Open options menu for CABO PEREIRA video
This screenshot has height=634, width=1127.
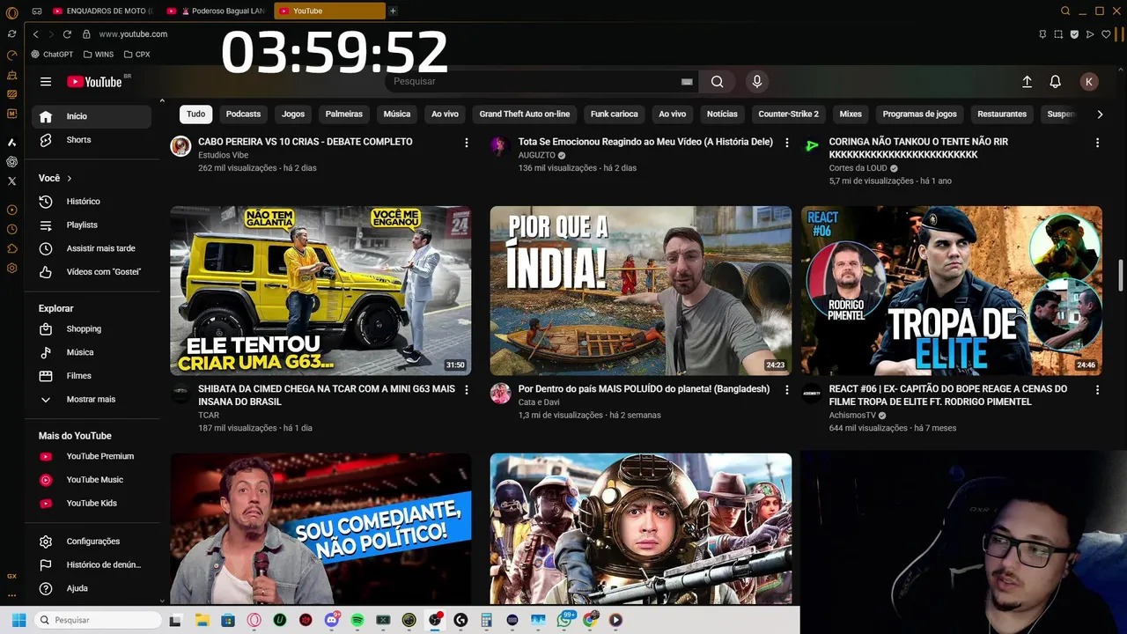pyautogui.click(x=467, y=143)
